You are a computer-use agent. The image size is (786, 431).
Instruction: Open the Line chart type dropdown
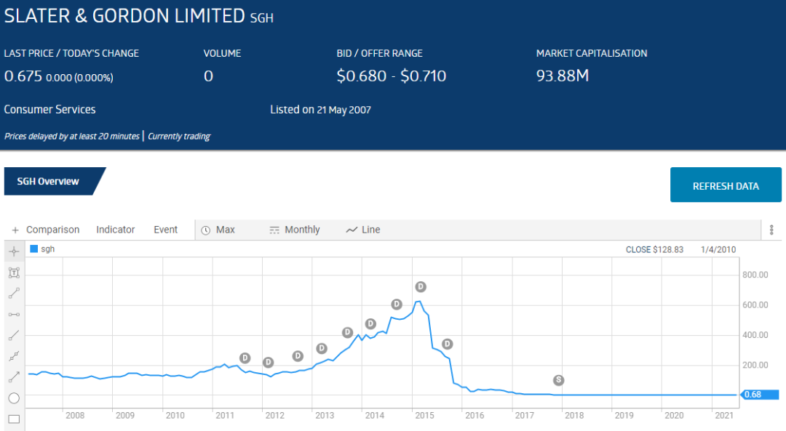362,230
